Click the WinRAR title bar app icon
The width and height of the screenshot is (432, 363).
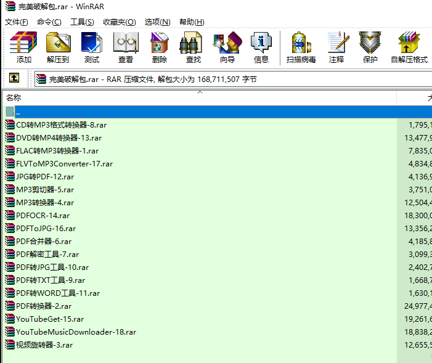pyautogui.click(x=10, y=6)
